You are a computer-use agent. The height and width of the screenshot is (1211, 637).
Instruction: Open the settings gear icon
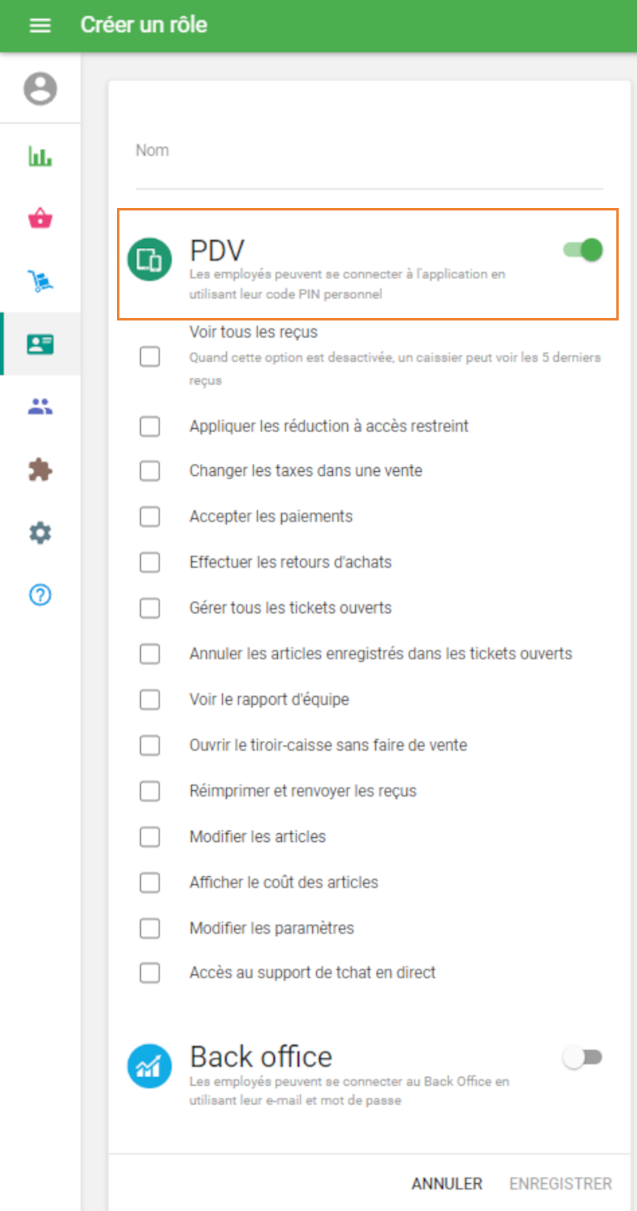click(x=40, y=533)
